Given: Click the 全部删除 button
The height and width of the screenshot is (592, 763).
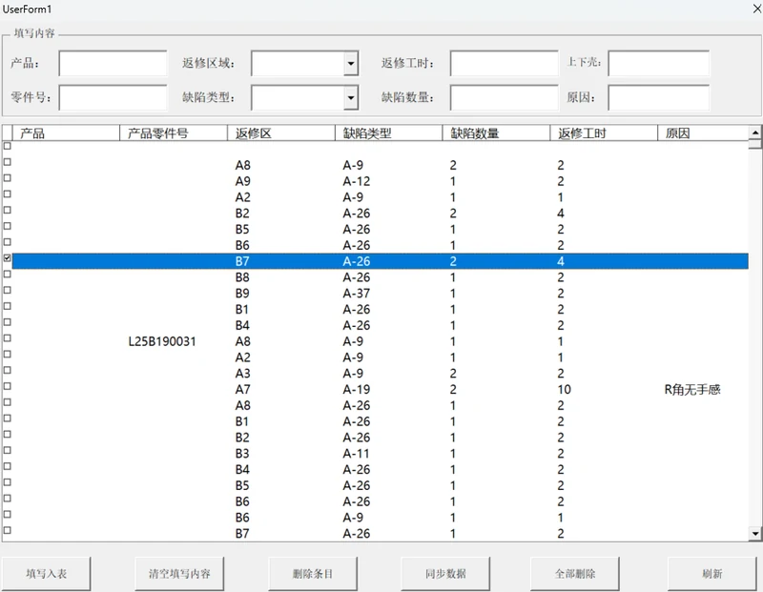Looking at the screenshot, I should pyautogui.click(x=575, y=574).
